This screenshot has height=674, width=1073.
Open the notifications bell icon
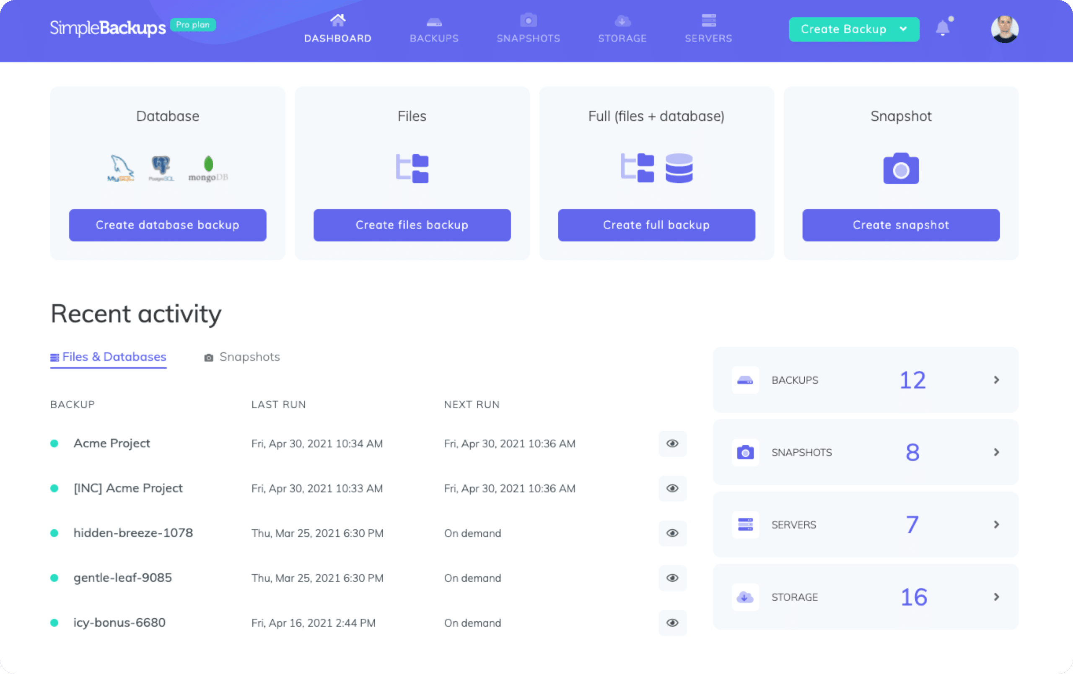pos(943,28)
